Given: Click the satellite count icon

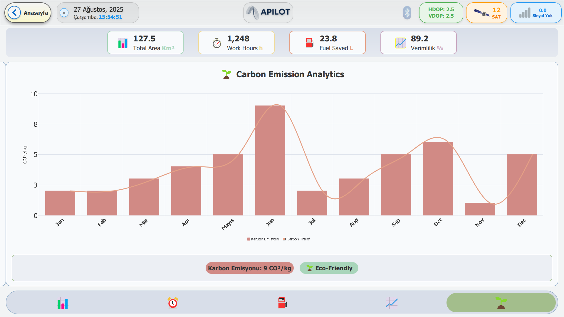Looking at the screenshot, I should 481,13.
